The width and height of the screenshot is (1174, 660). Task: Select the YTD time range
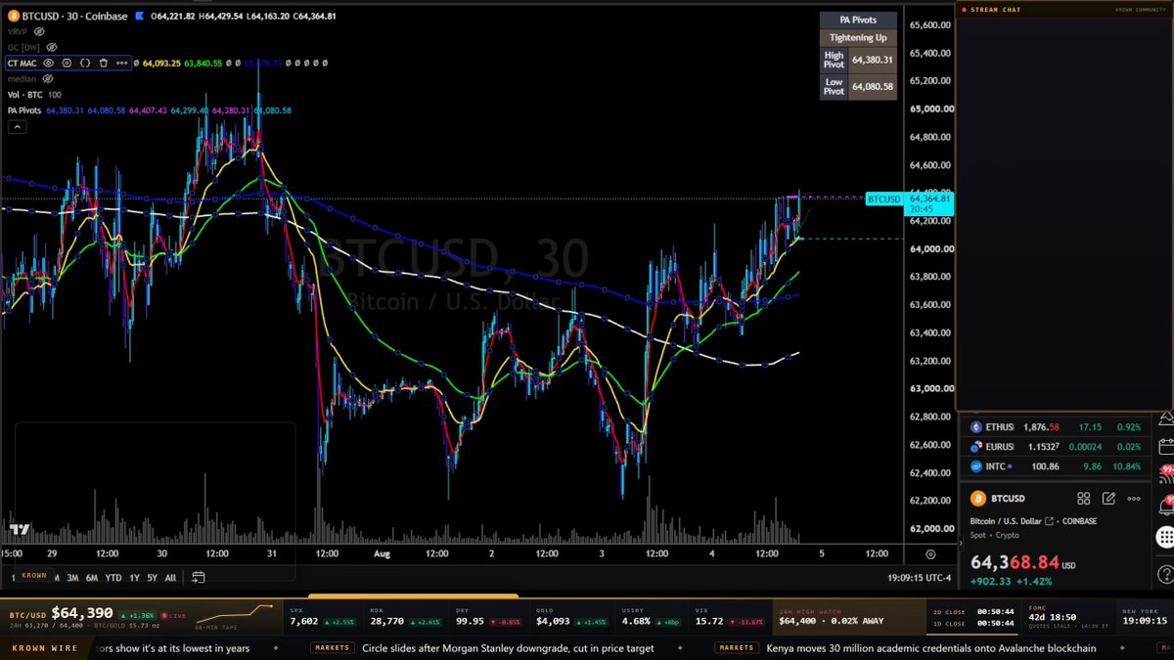[x=113, y=577]
